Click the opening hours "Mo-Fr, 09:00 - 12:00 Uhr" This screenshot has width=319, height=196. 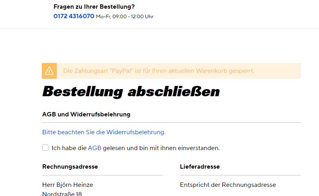pos(125,17)
